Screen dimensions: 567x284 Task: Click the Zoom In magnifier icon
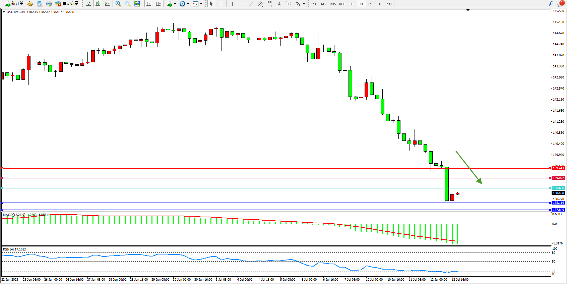118,4
